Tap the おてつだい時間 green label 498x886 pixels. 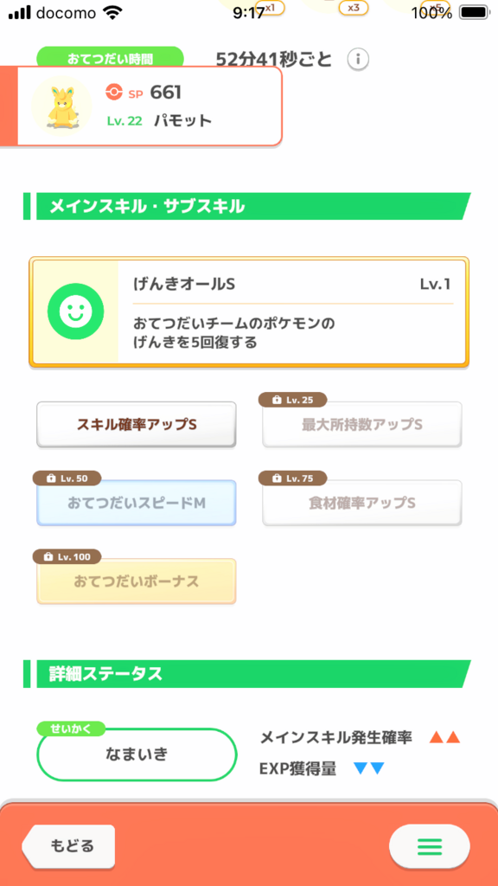click(x=110, y=58)
